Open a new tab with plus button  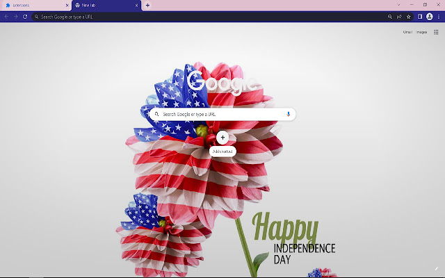coord(147,5)
